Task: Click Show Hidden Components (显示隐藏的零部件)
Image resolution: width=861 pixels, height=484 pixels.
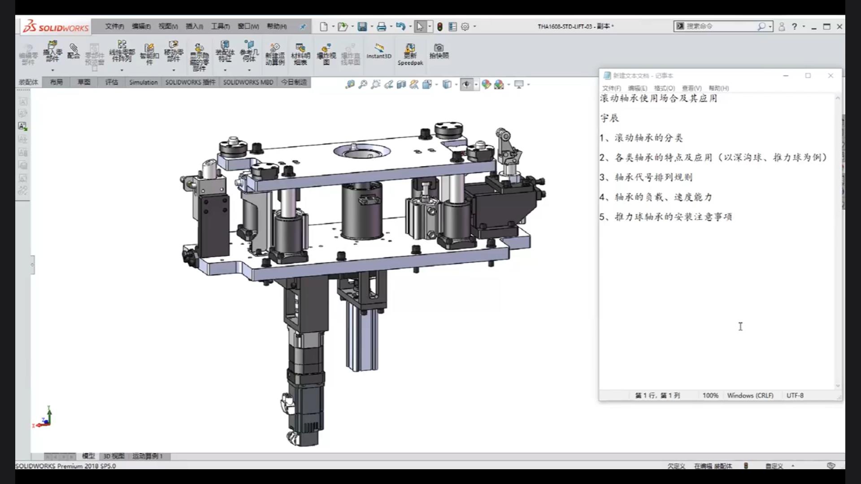Action: (x=199, y=57)
